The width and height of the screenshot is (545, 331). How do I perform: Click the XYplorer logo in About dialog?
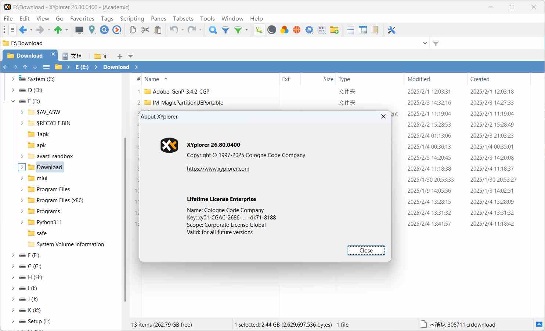pyautogui.click(x=169, y=145)
